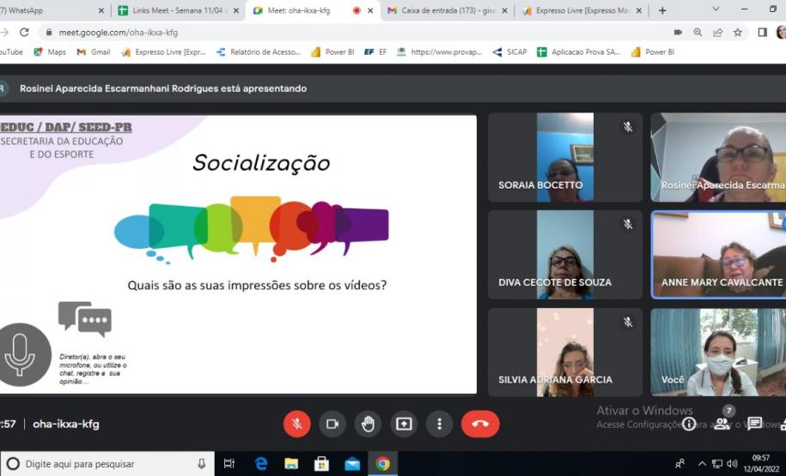Open a new browser tab
This screenshot has width=786, height=476.
[662, 10]
